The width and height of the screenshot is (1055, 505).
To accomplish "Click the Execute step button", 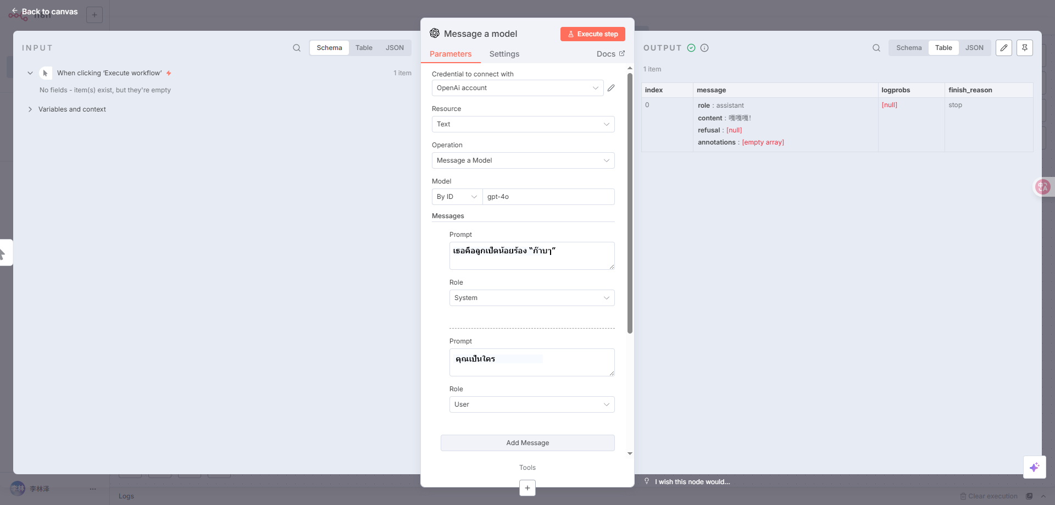I will point(592,34).
